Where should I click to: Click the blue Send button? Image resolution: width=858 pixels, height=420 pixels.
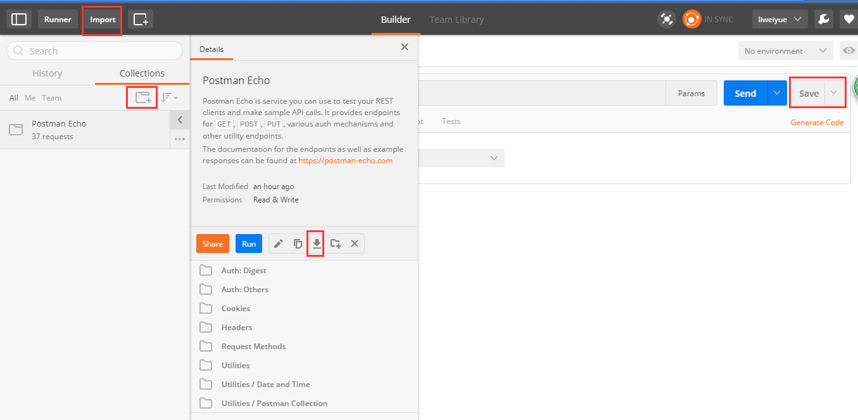point(745,93)
